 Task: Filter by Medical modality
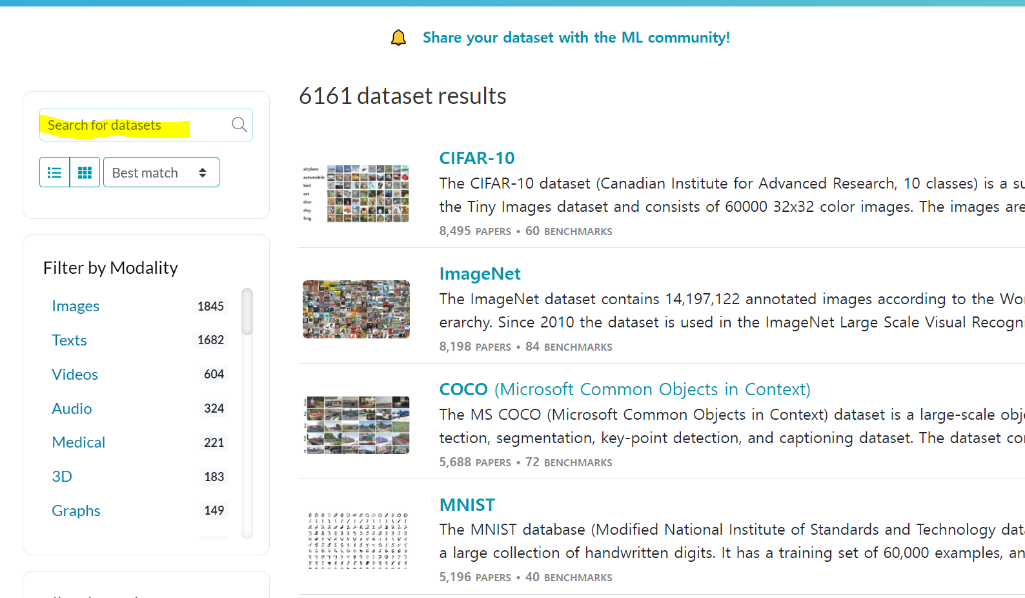(78, 442)
